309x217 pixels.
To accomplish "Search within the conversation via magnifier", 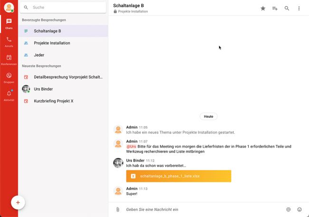I will pyautogui.click(x=287, y=8).
